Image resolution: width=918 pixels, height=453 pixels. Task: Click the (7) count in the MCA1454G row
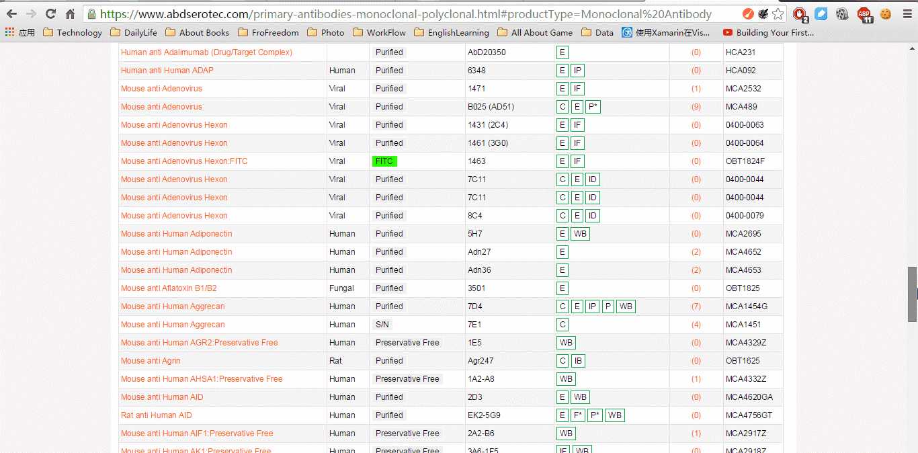pyautogui.click(x=696, y=306)
